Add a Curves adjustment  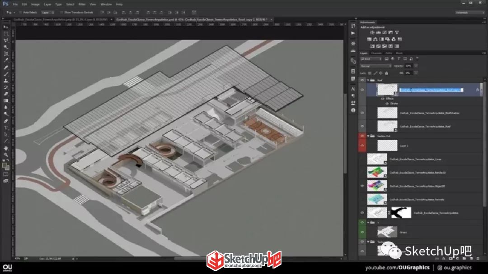click(385, 32)
